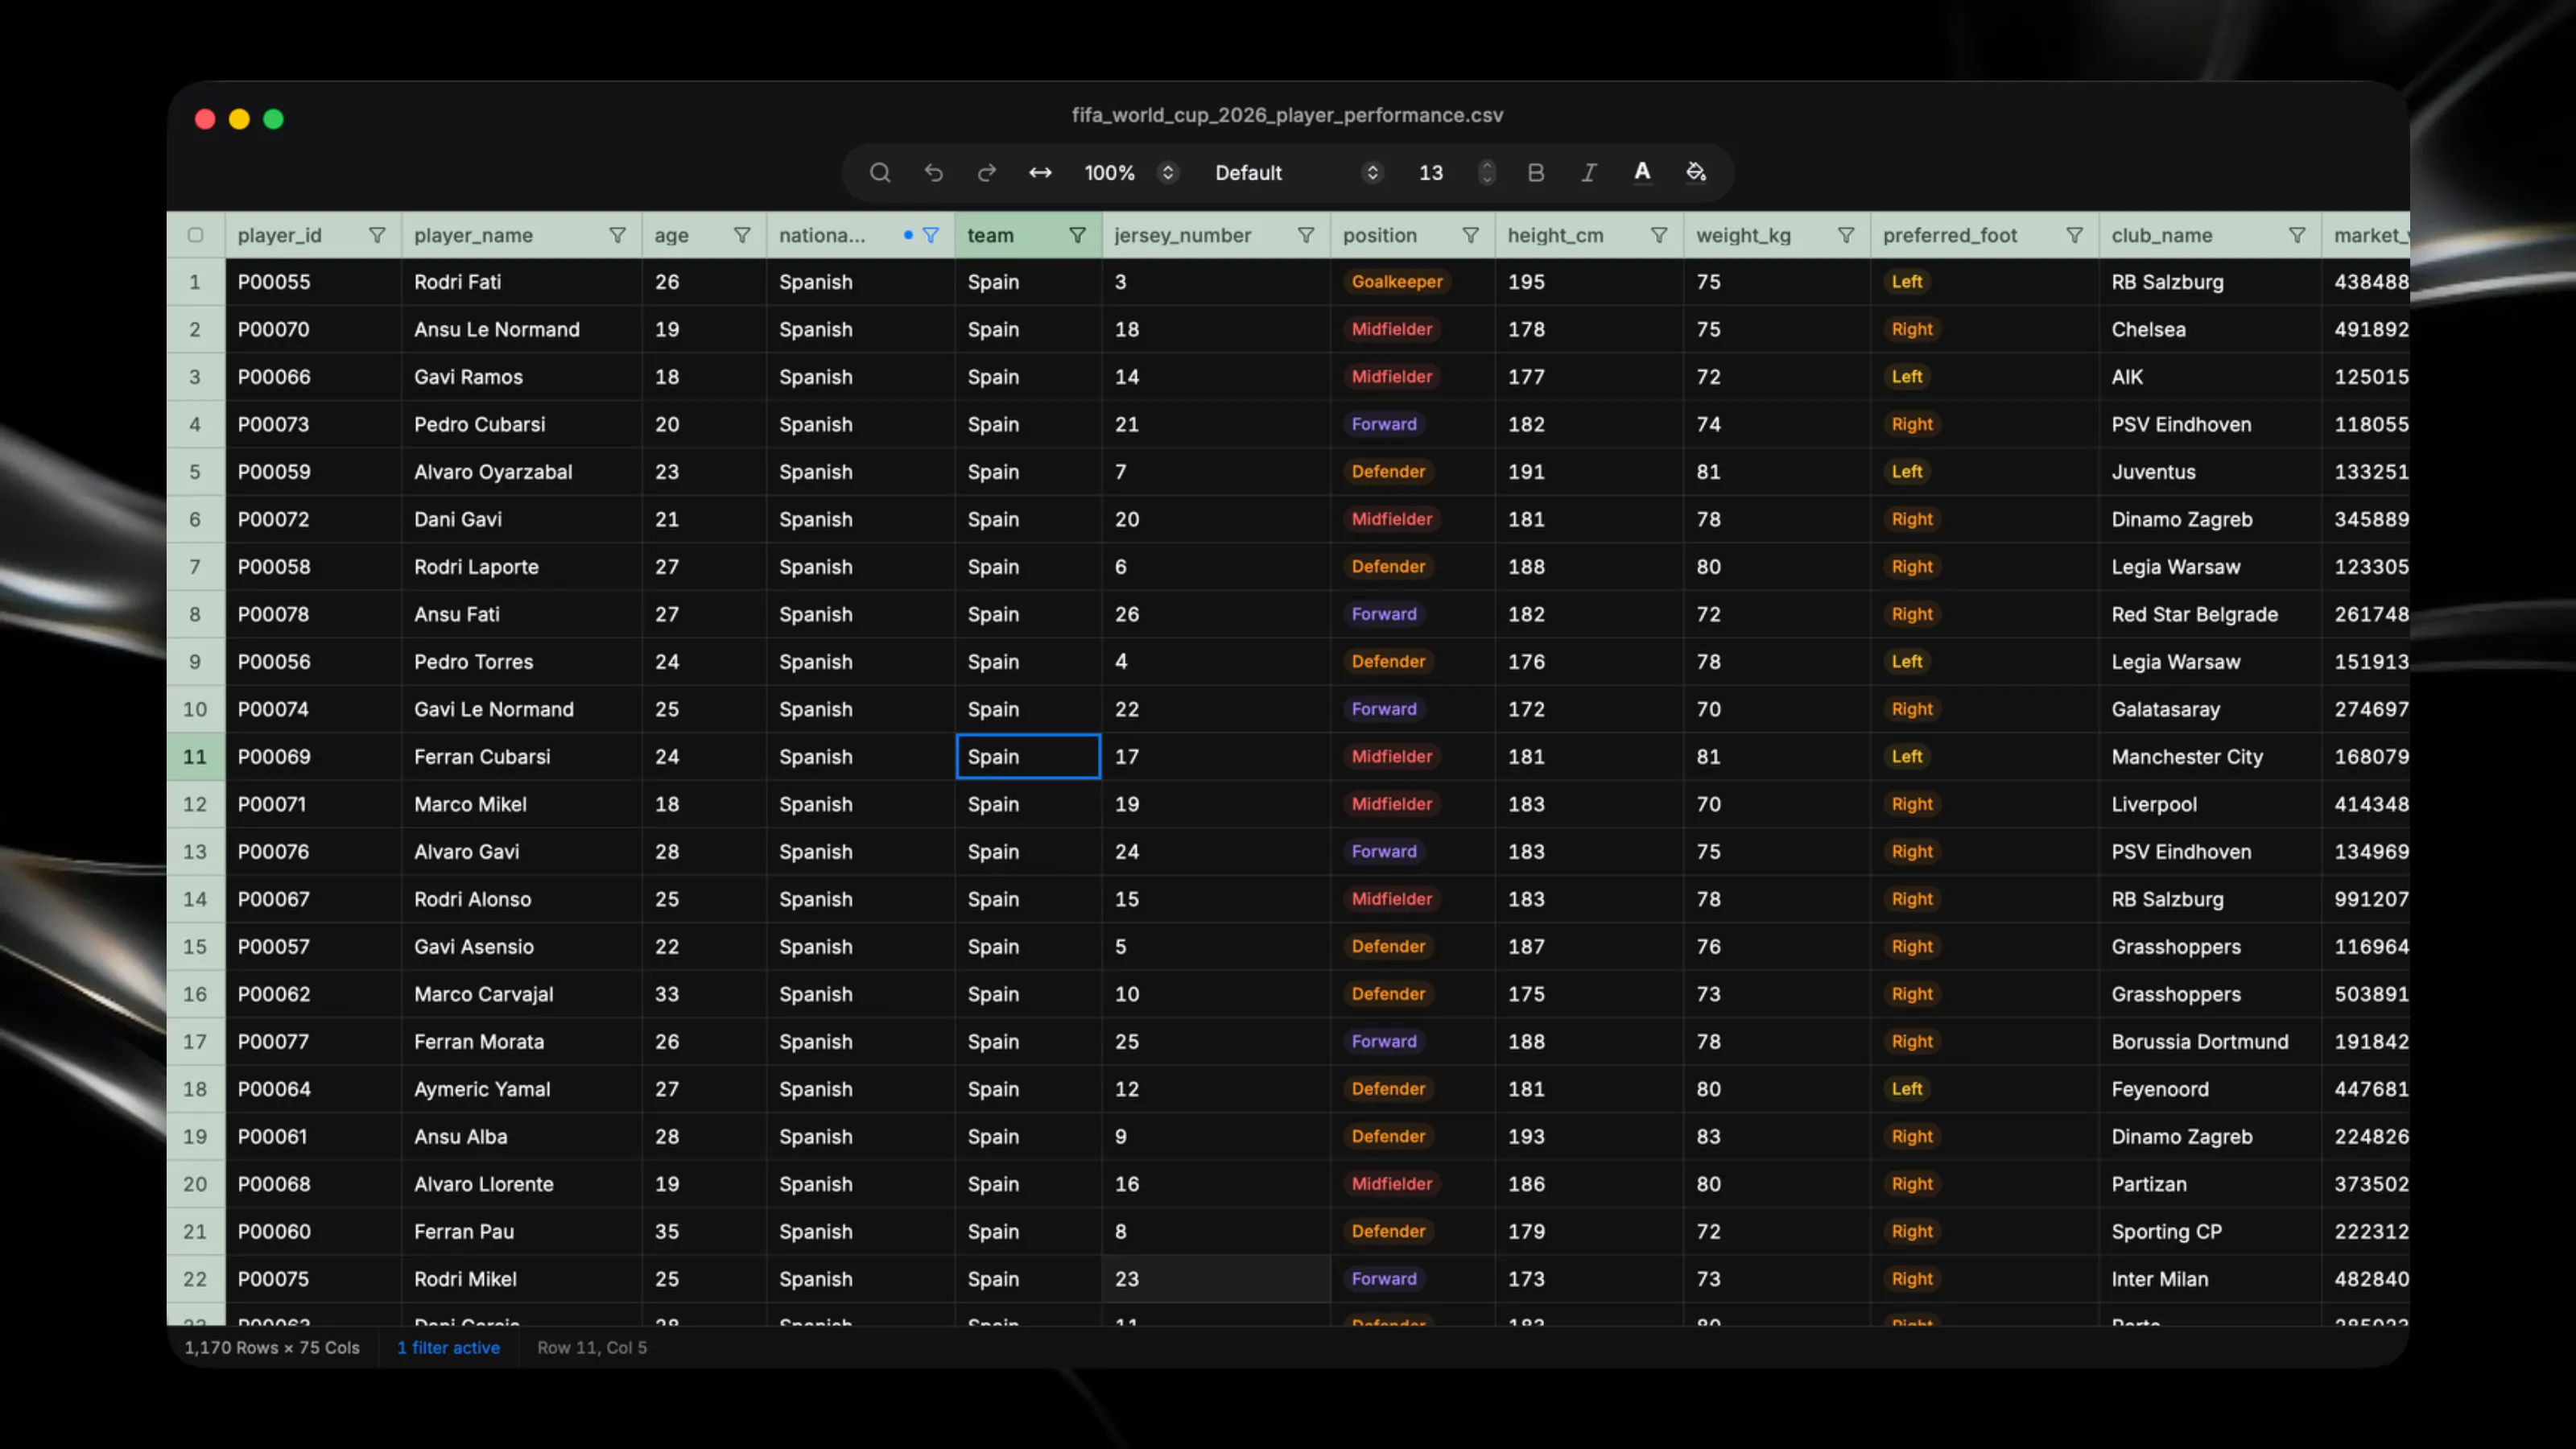
Task: Open filter for height_cm column
Action: point(1659,235)
